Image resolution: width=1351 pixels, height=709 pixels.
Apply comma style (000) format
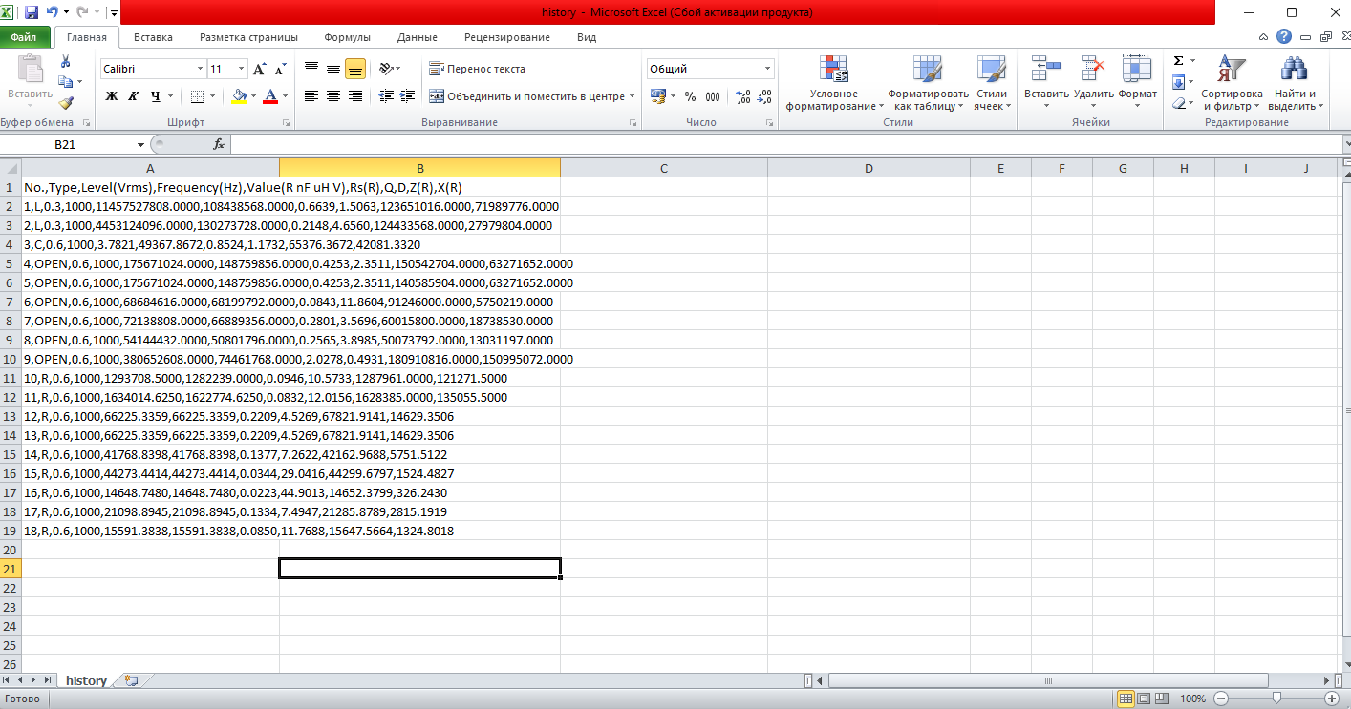tap(714, 96)
